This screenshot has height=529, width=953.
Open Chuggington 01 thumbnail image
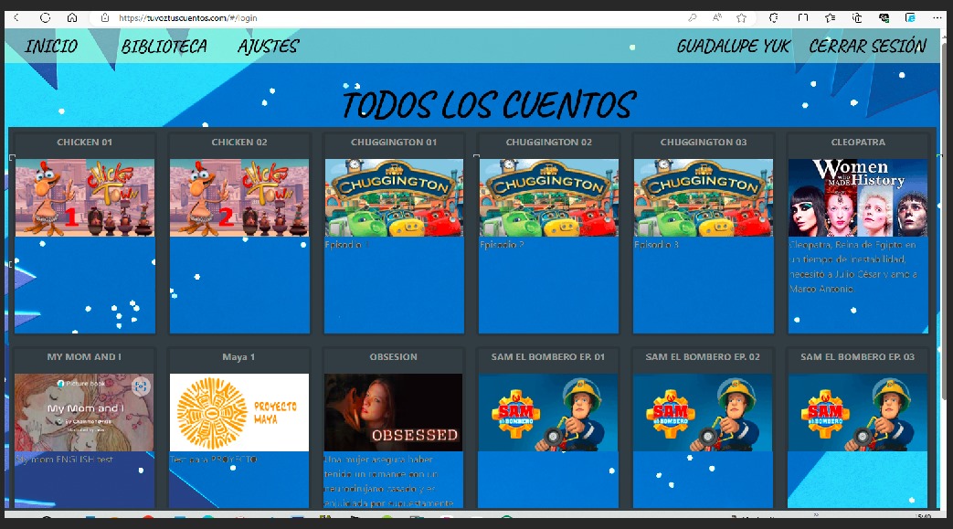pos(394,197)
